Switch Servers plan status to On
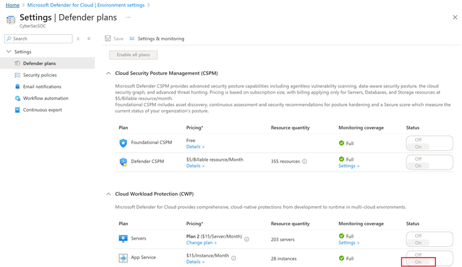This screenshot has height=267, width=462. (x=418, y=243)
